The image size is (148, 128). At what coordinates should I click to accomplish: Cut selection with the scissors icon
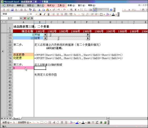click(40, 10)
